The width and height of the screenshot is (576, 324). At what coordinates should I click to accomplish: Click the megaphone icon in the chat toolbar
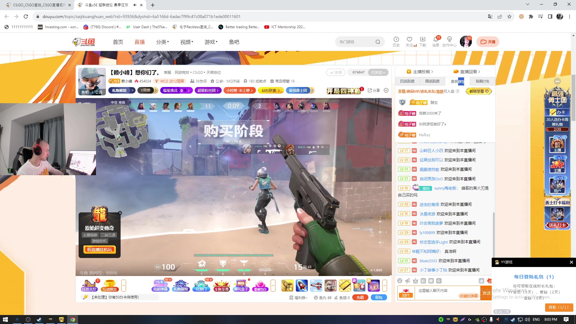pos(407,281)
